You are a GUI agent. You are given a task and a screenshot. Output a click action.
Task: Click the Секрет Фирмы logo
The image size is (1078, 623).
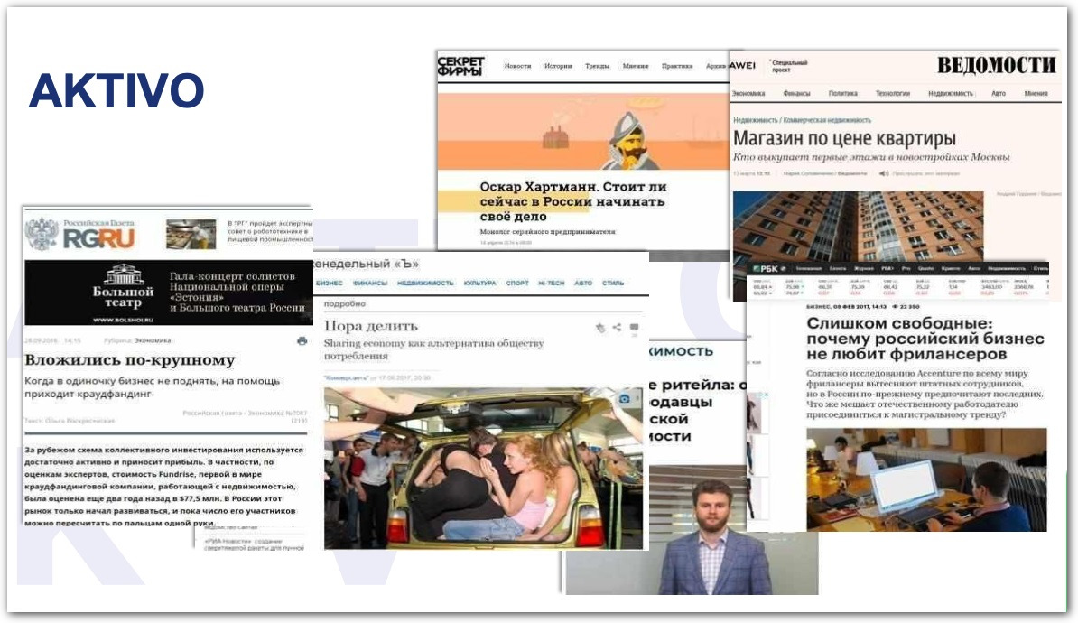coord(460,66)
